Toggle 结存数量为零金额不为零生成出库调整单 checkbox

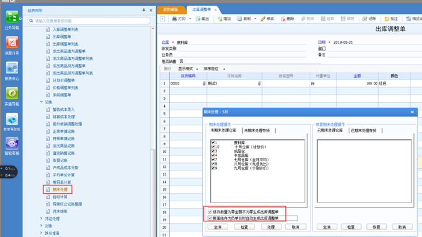[210, 212]
